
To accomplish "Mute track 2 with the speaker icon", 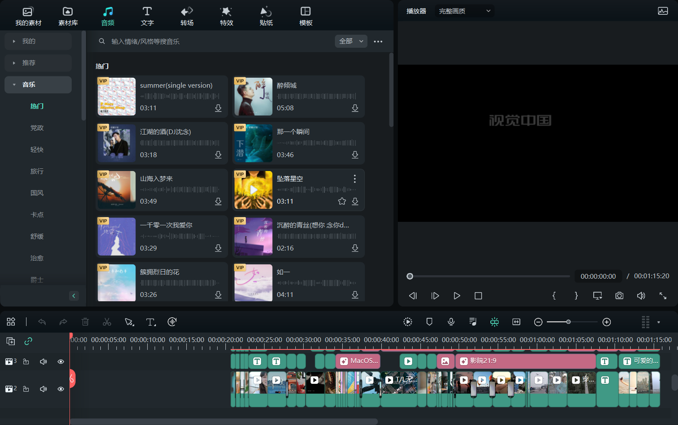I will [x=43, y=389].
